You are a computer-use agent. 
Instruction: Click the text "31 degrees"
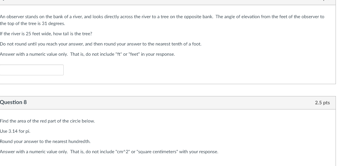click(53, 24)
